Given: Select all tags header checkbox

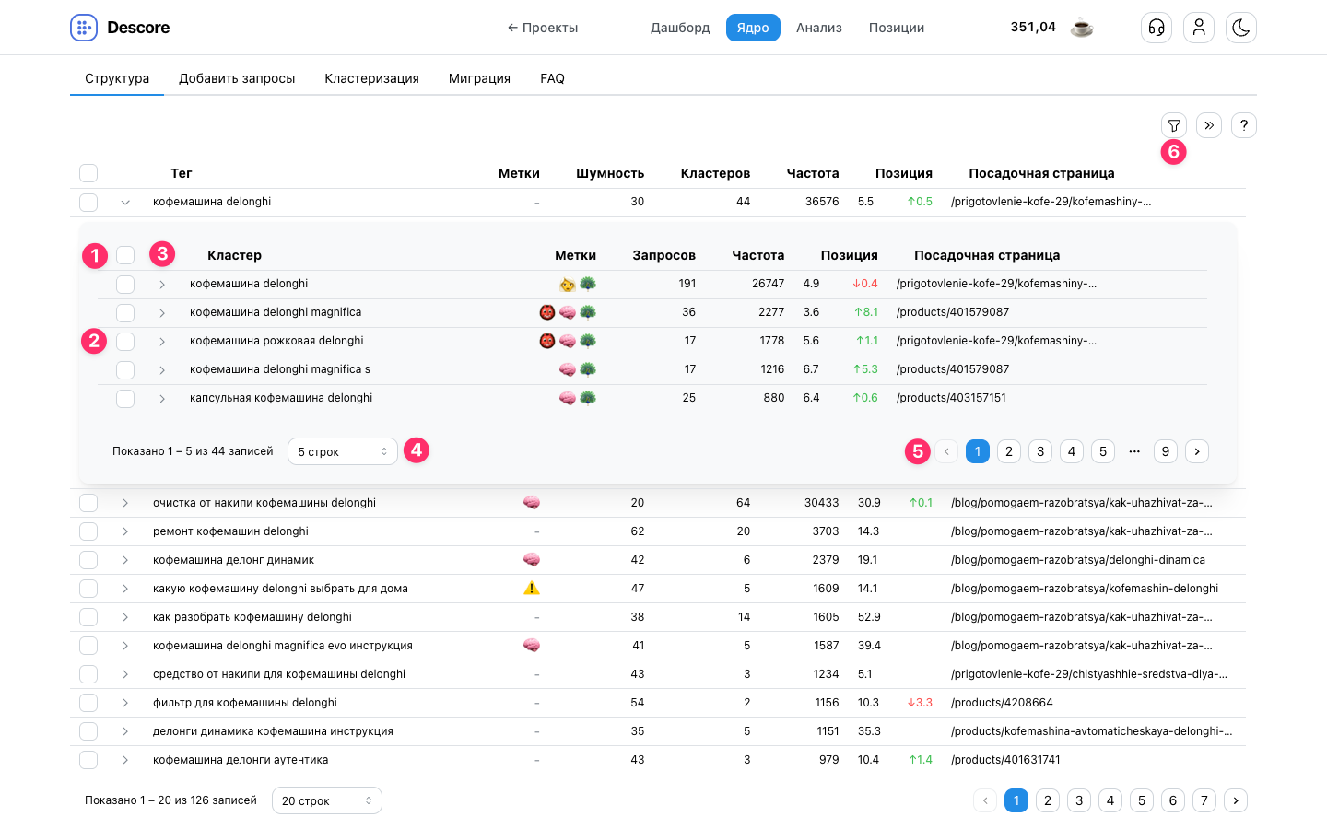Looking at the screenshot, I should 88,173.
